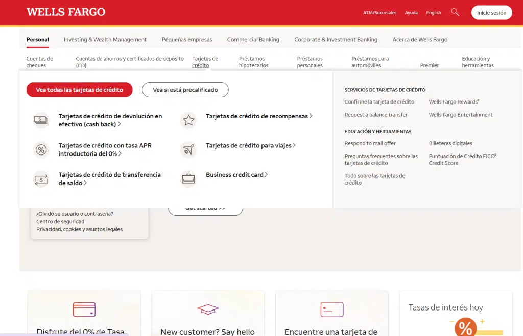Switch language to English
523x336 pixels.
pyautogui.click(x=434, y=13)
